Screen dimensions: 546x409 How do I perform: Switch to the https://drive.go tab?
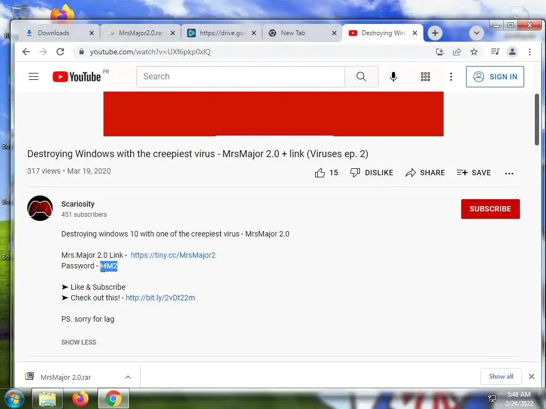point(221,33)
